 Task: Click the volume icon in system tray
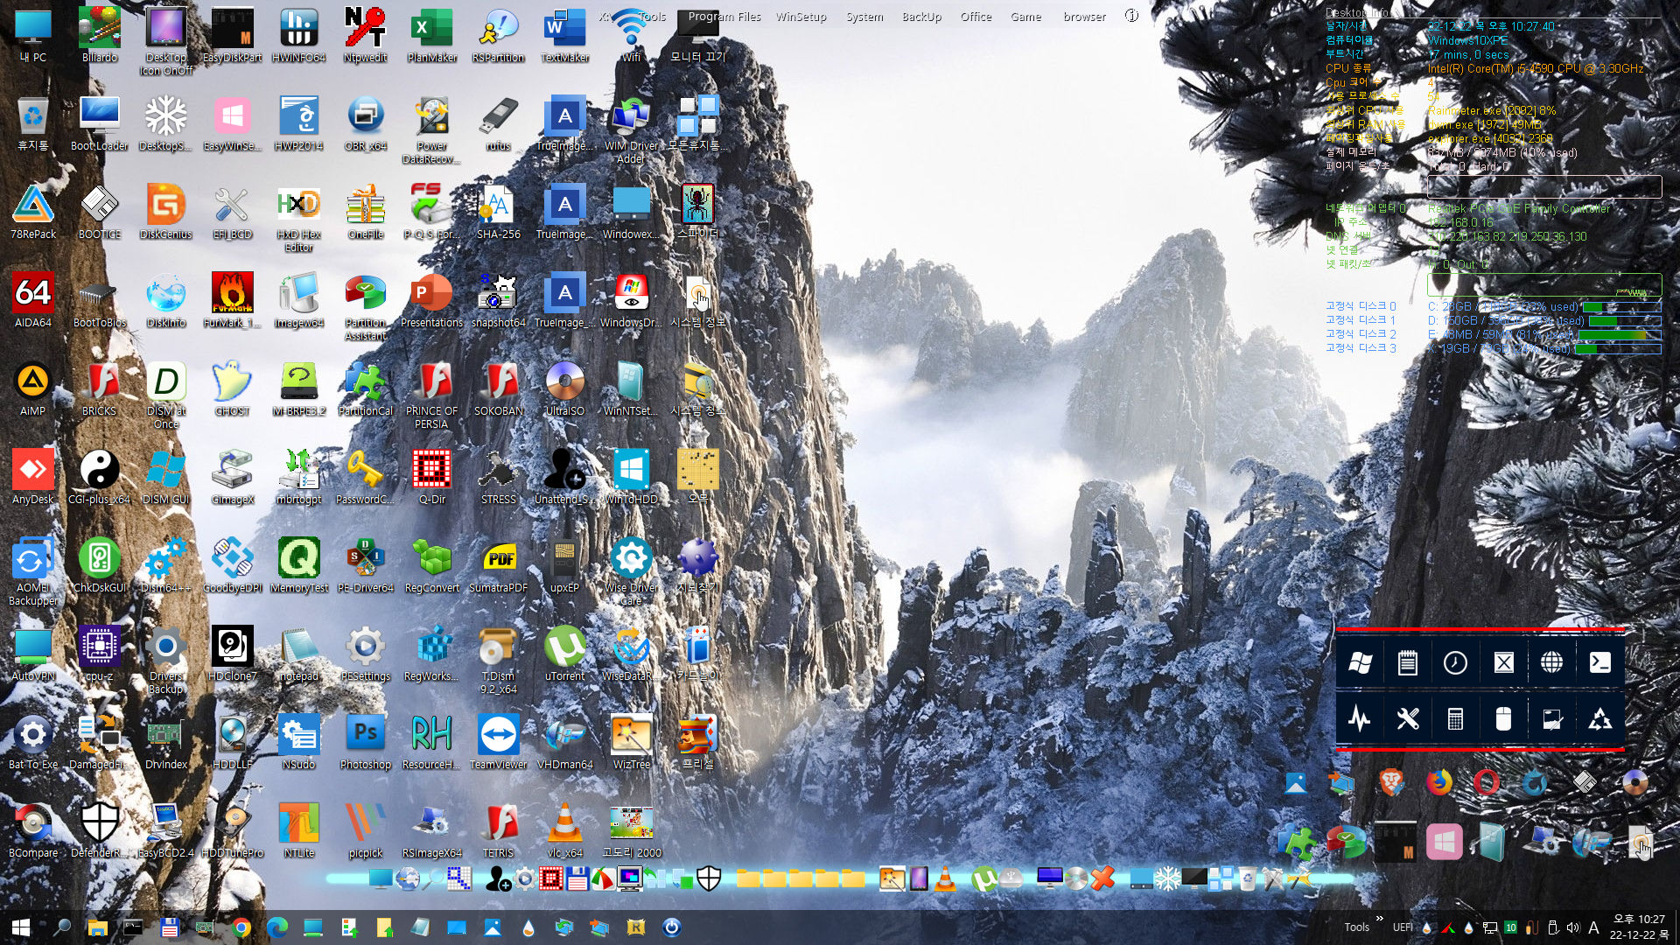pos(1573,927)
